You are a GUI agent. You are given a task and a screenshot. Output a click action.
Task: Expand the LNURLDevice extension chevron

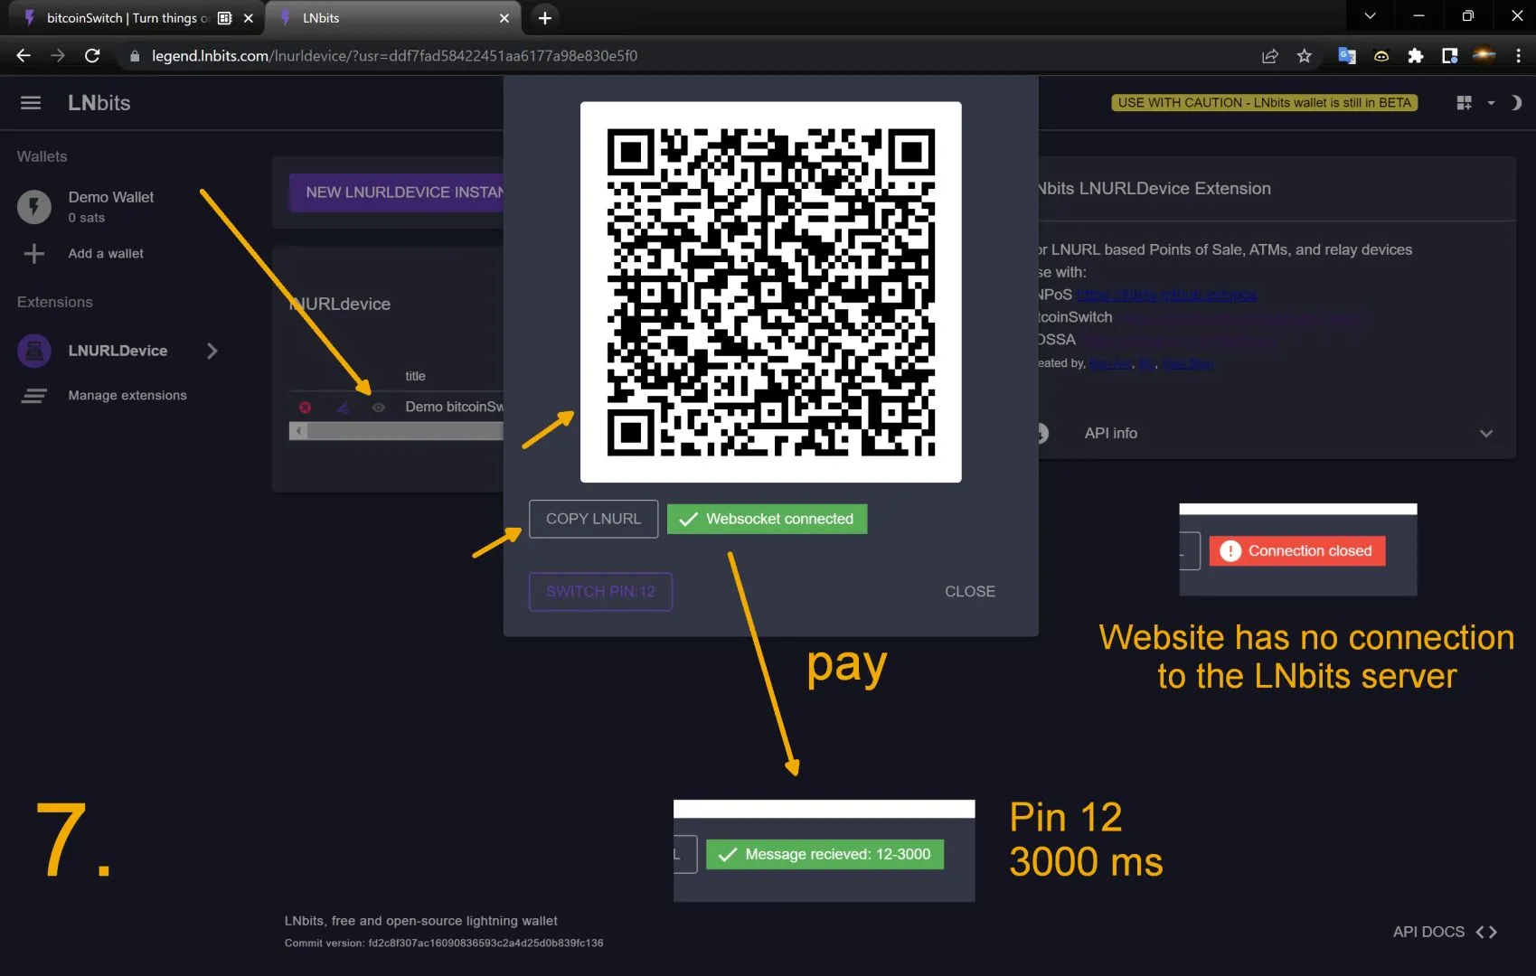pyautogui.click(x=212, y=351)
